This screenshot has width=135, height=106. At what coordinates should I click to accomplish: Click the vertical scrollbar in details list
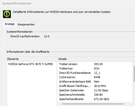134,74
